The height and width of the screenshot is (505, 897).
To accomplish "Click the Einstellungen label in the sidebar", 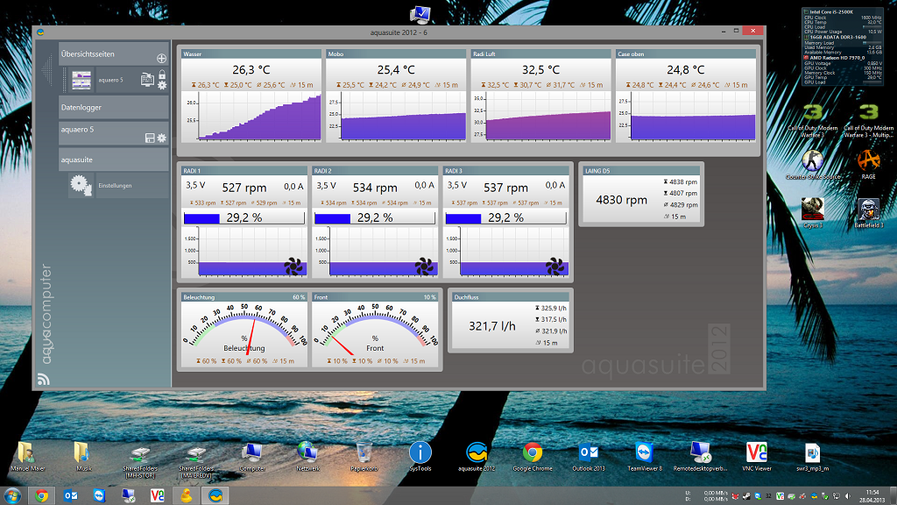I will 115,186.
